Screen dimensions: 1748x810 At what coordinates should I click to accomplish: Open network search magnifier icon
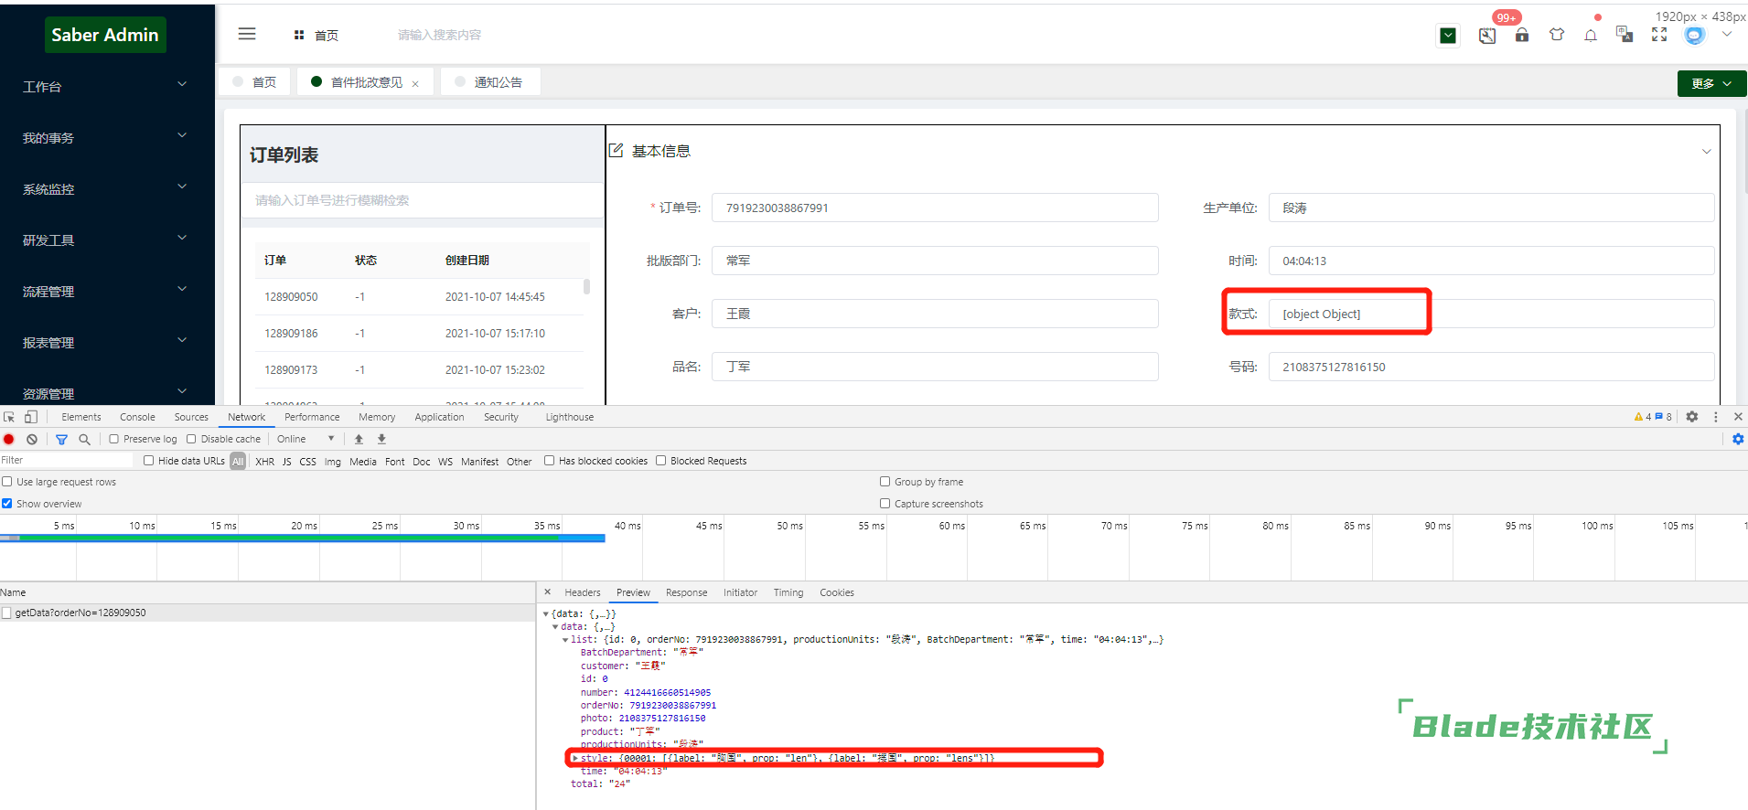point(84,439)
